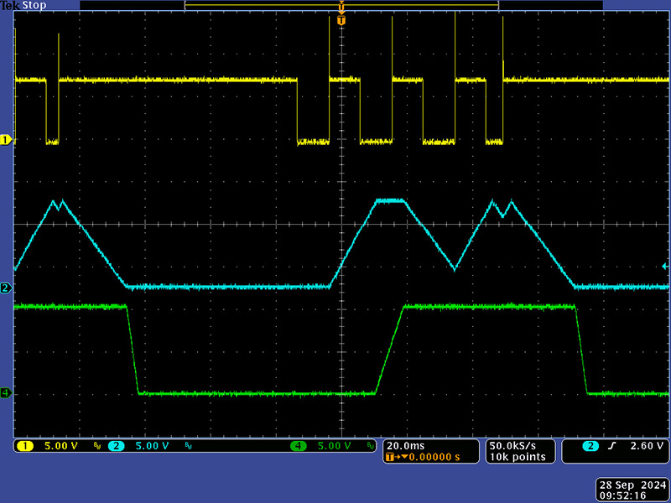Screen dimensions: 671x503
Task: Click channel 1 bandwidth limit icon
Action: 96,446
